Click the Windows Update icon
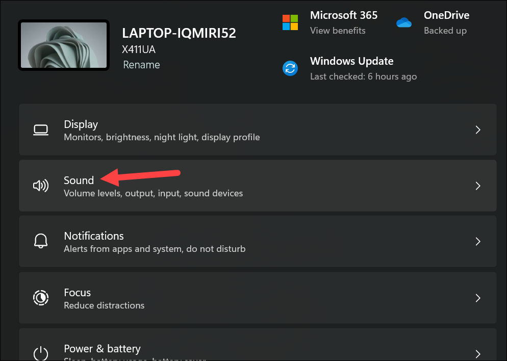The image size is (507, 361). (x=290, y=68)
